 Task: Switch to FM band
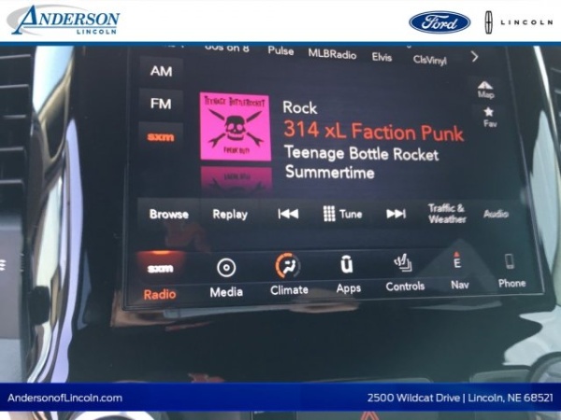click(161, 104)
